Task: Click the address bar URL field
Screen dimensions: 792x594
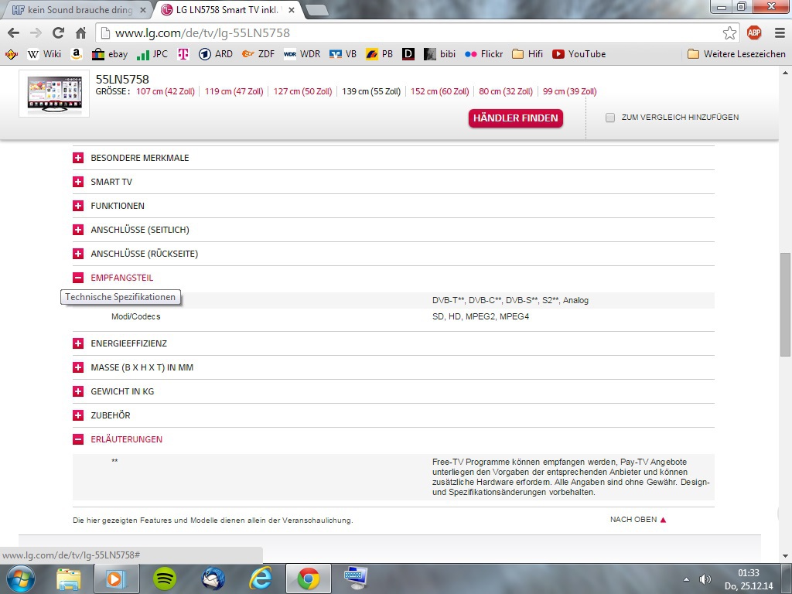Action: 410,33
